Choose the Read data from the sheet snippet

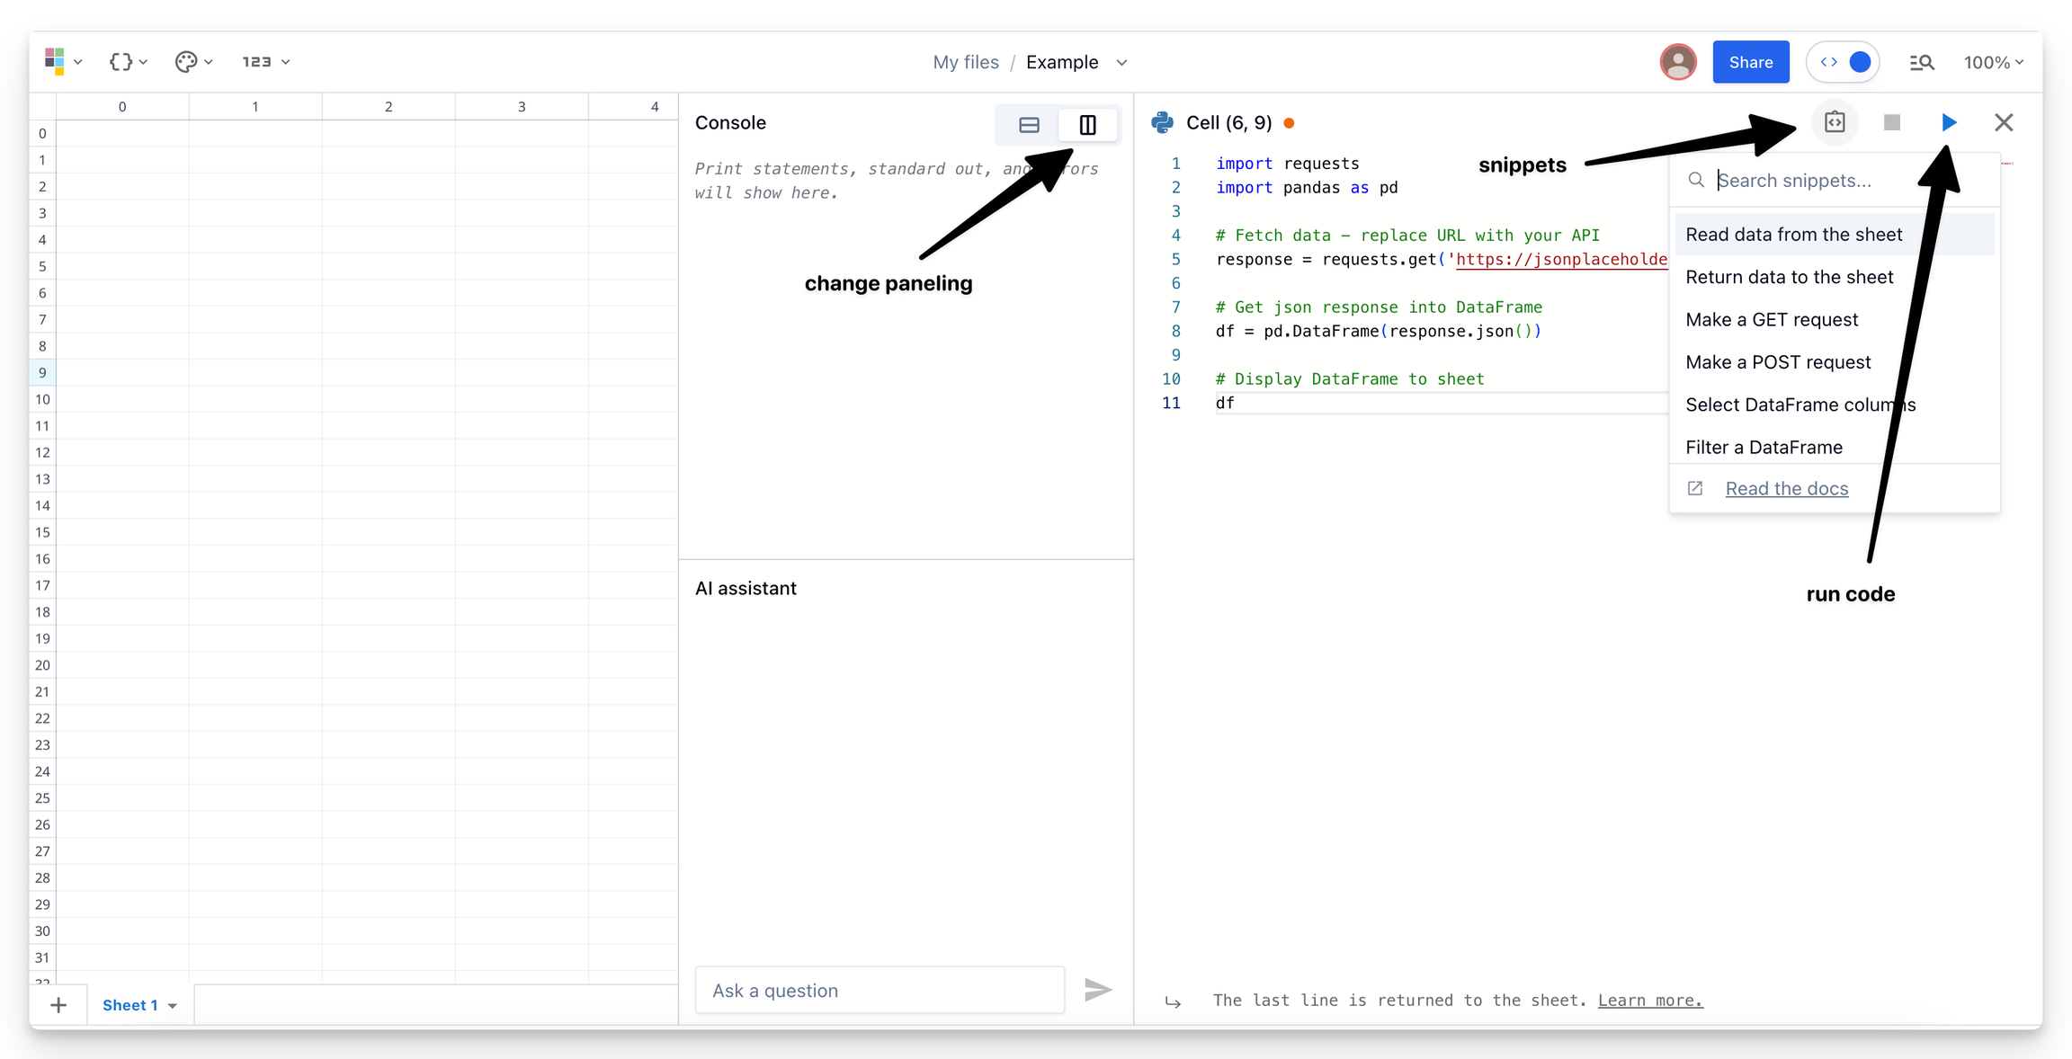tap(1835, 235)
